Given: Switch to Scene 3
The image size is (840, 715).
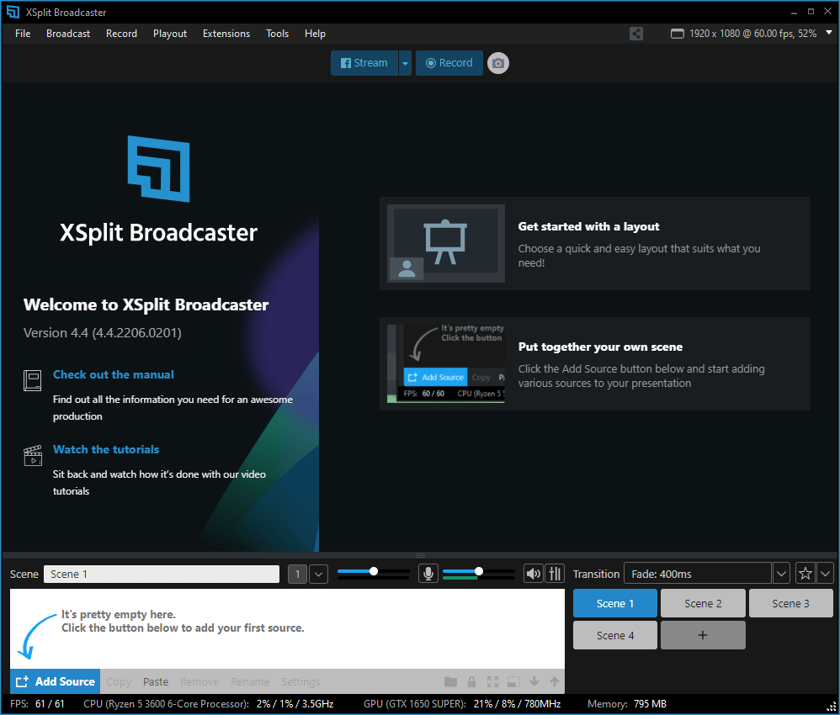Looking at the screenshot, I should pos(790,603).
